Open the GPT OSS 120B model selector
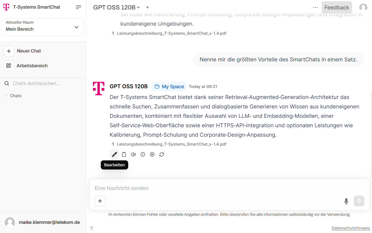372x233 pixels. (x=117, y=8)
